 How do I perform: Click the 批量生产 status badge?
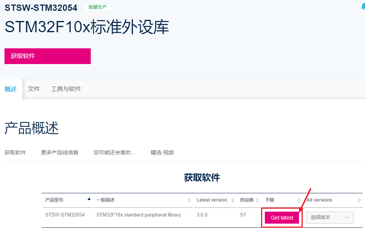tap(98, 7)
